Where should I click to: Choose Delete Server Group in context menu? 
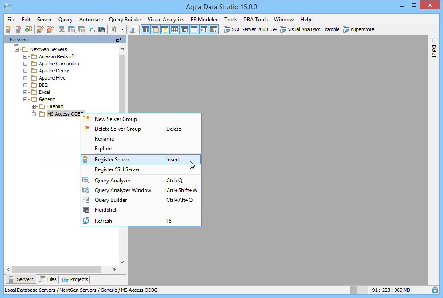141,129
